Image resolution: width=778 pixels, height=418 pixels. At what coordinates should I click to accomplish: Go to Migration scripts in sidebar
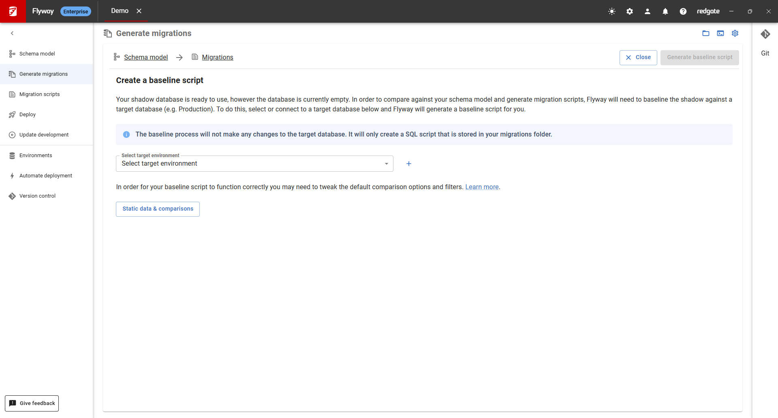click(39, 94)
